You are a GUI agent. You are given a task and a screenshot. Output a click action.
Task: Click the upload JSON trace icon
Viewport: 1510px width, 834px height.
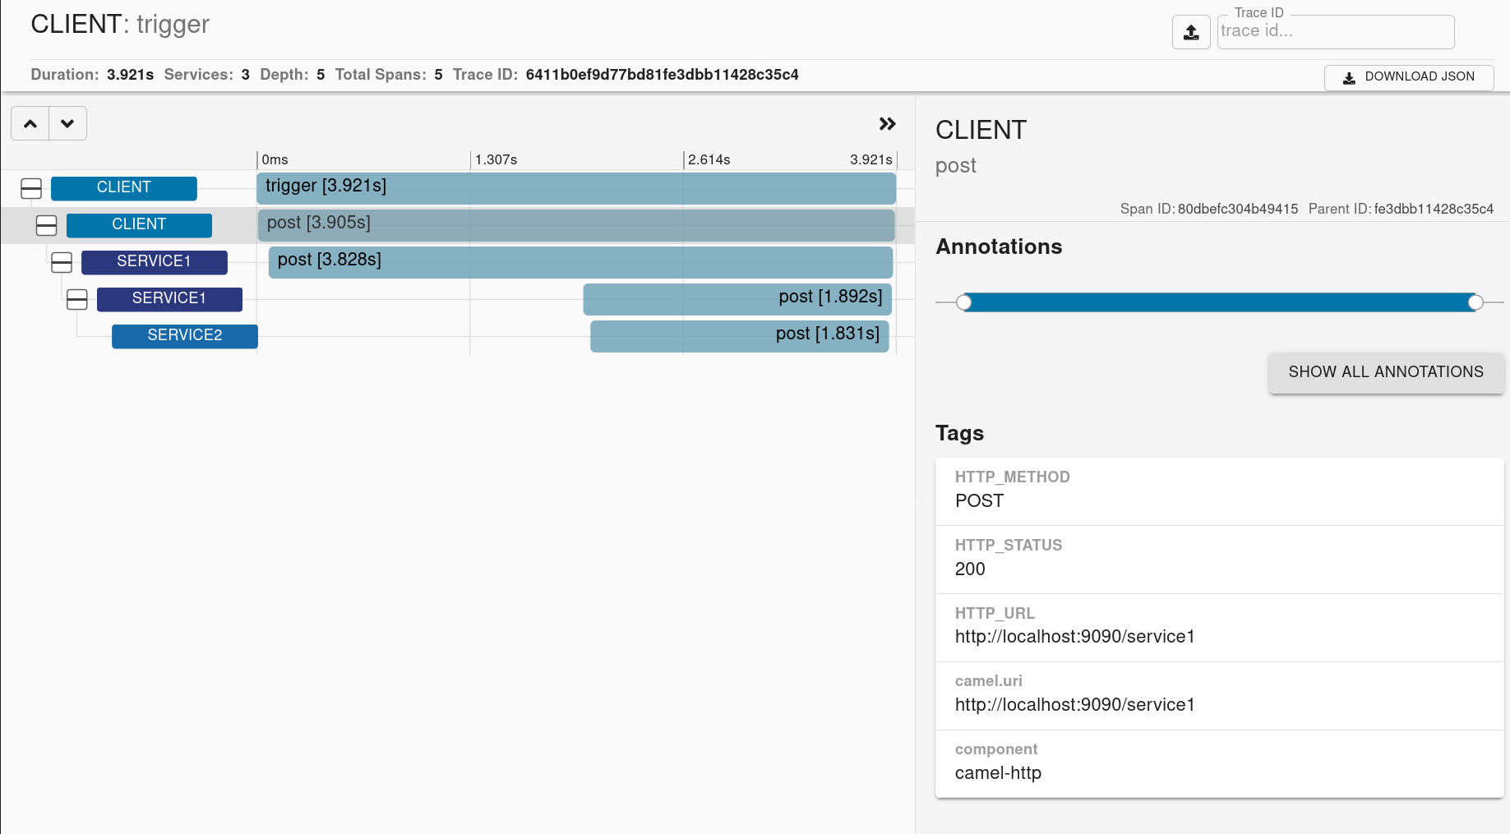[x=1190, y=33]
